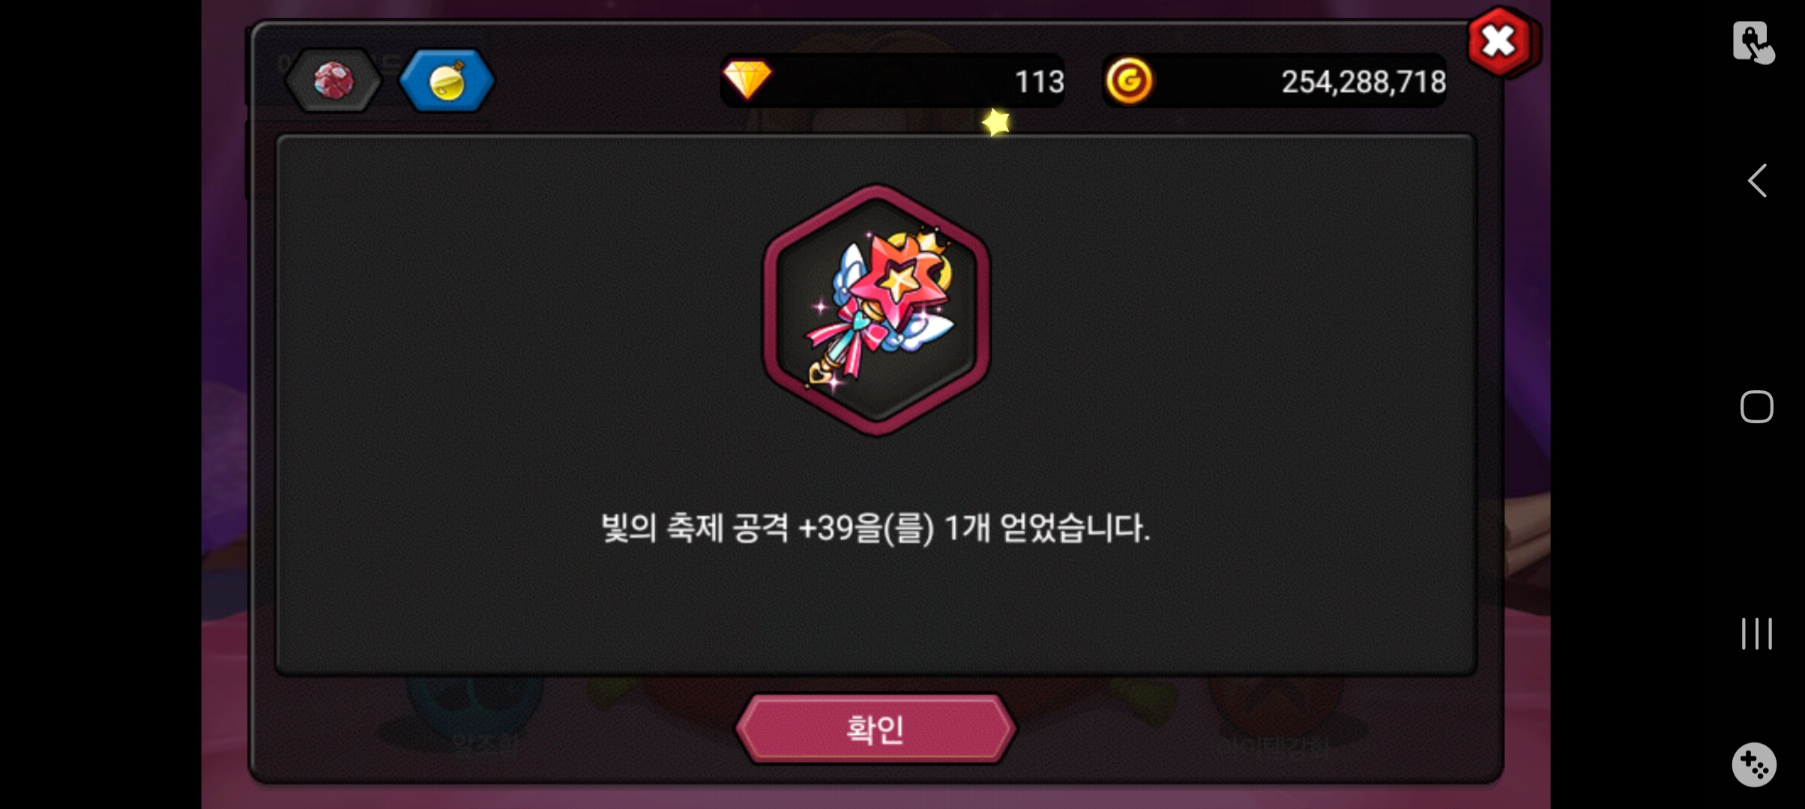Image resolution: width=1805 pixels, height=809 pixels.
Task: Select the red gemstone hexagon tab
Action: click(334, 81)
